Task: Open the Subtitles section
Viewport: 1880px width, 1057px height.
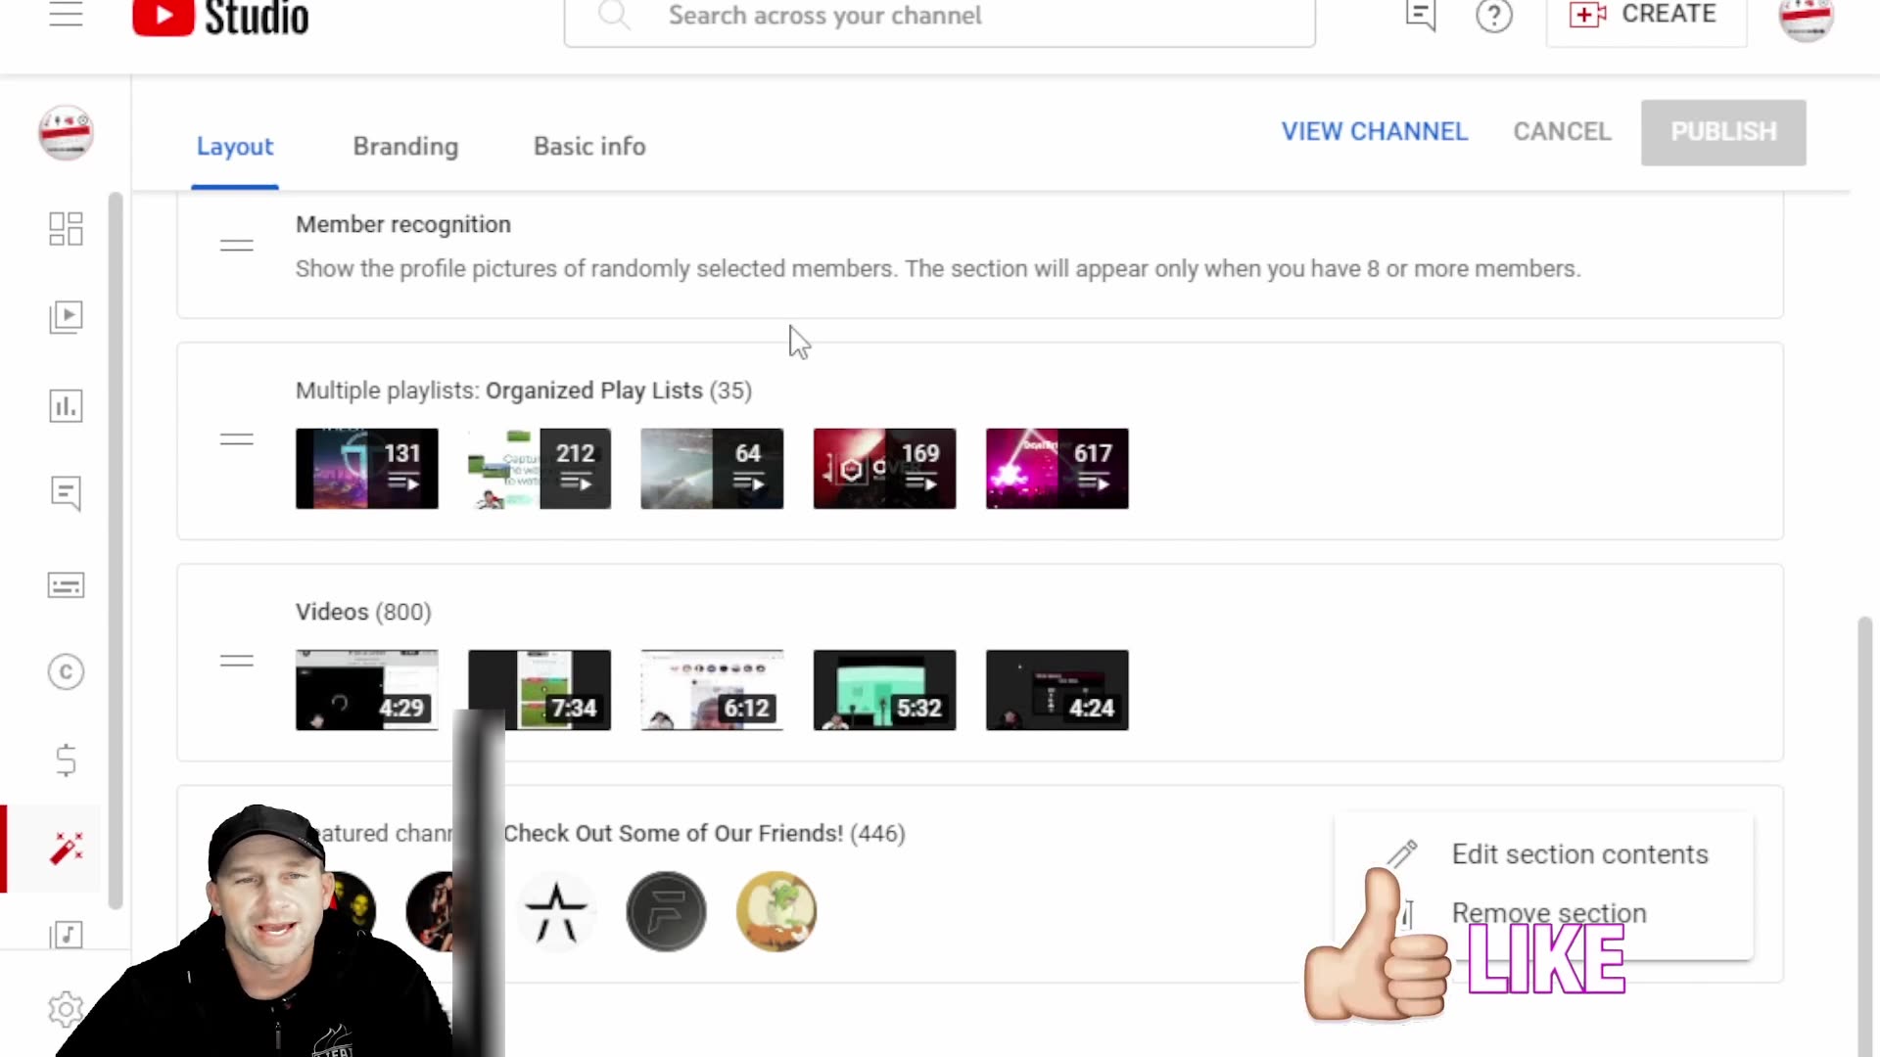Action: coord(66,584)
